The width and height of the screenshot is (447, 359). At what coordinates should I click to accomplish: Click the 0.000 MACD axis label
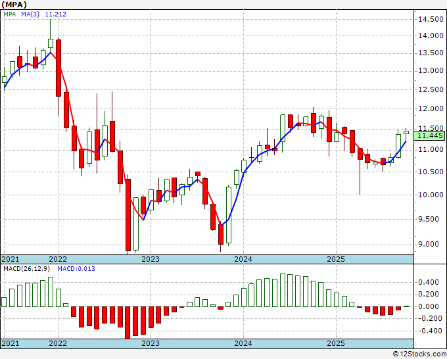click(429, 306)
